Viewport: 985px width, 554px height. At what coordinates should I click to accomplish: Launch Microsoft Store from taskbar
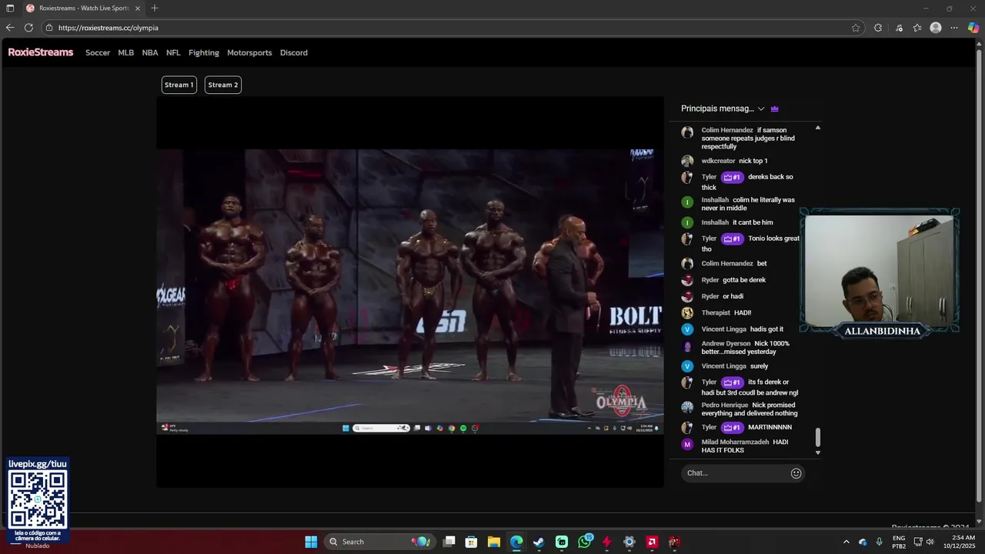click(x=472, y=542)
